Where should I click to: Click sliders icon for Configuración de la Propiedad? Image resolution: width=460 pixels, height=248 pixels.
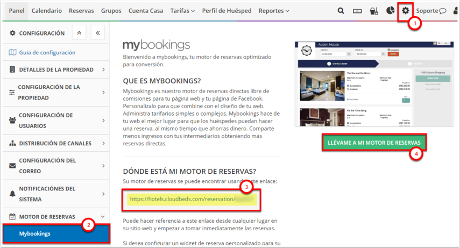pyautogui.click(x=12, y=93)
